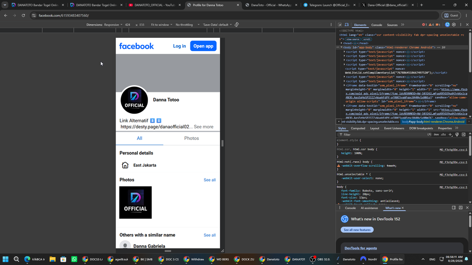Expand the head element node
The width and height of the screenshot is (472, 265).
342,43
